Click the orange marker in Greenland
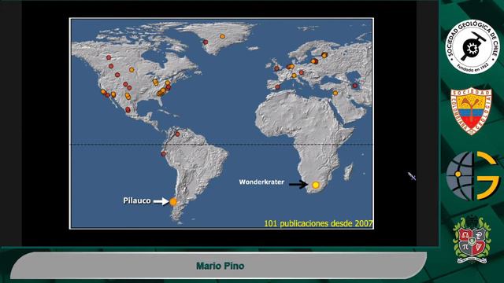This screenshot has width=504, height=283. pyautogui.click(x=222, y=36)
